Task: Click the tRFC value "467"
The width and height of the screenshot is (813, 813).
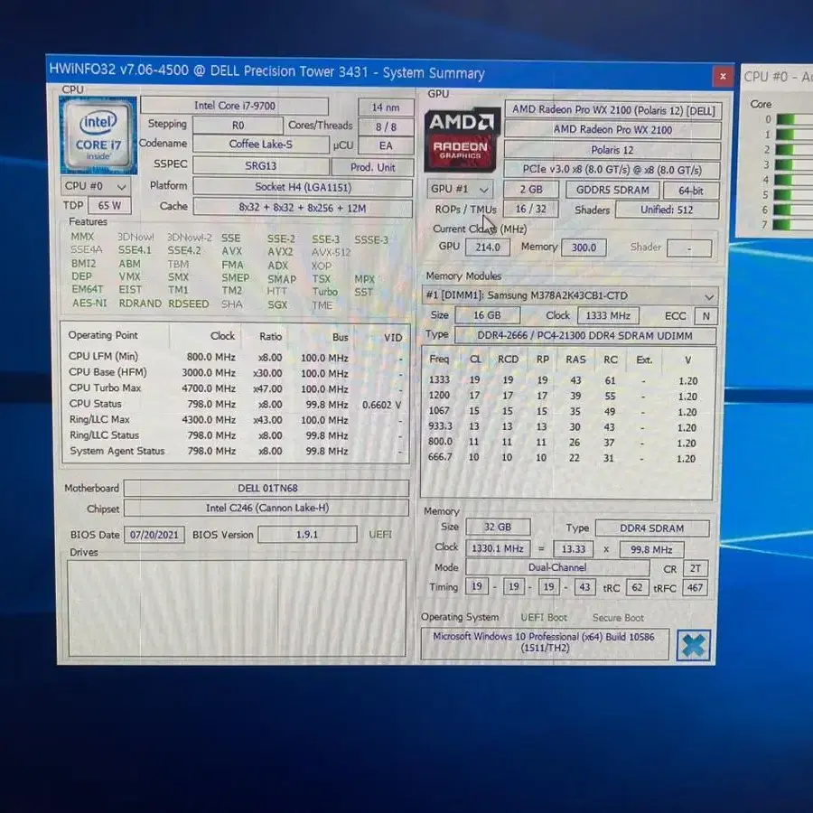Action: tap(695, 588)
